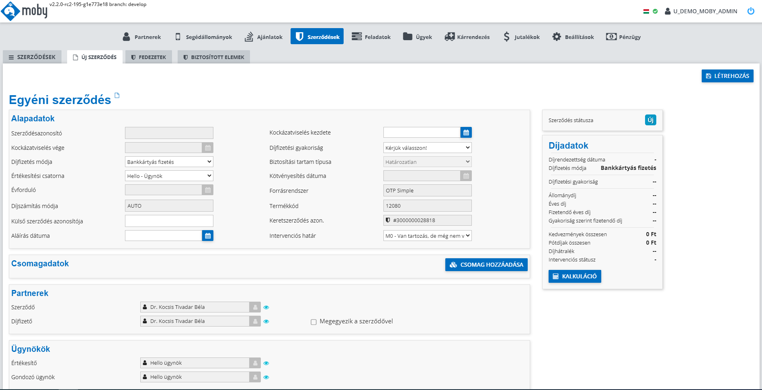Screen dimensions: 762x390
Task: Show Szerződő partner details eye icon
Action: pyautogui.click(x=266, y=307)
